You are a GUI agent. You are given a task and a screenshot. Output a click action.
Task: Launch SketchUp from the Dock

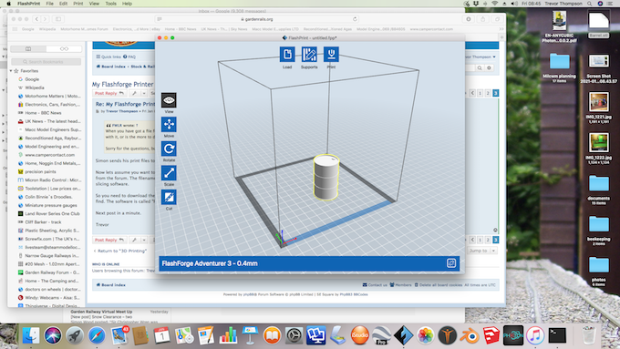point(491,335)
